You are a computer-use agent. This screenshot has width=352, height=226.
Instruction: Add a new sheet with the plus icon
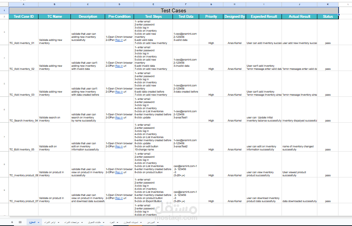(12, 222)
